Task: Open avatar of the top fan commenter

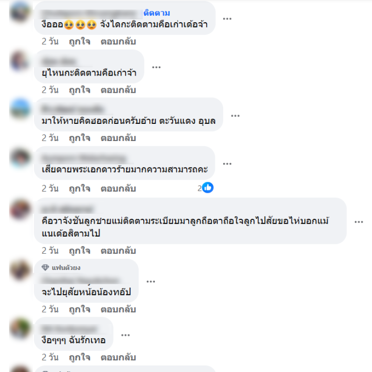Action: [20, 270]
